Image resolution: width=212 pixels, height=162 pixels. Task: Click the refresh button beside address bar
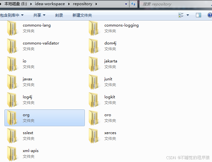[x=133, y=4]
